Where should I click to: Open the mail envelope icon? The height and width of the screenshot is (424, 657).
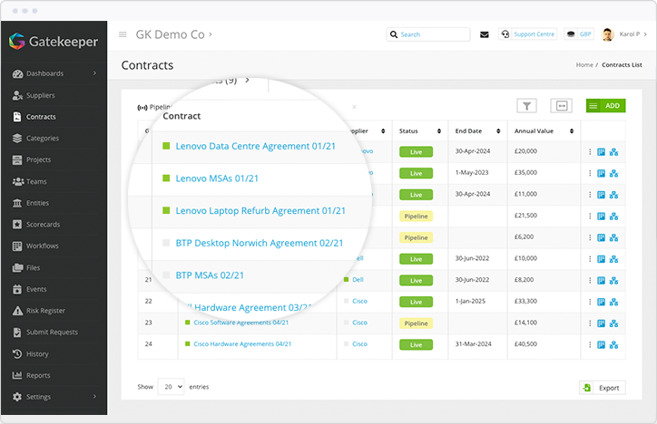[x=484, y=34]
